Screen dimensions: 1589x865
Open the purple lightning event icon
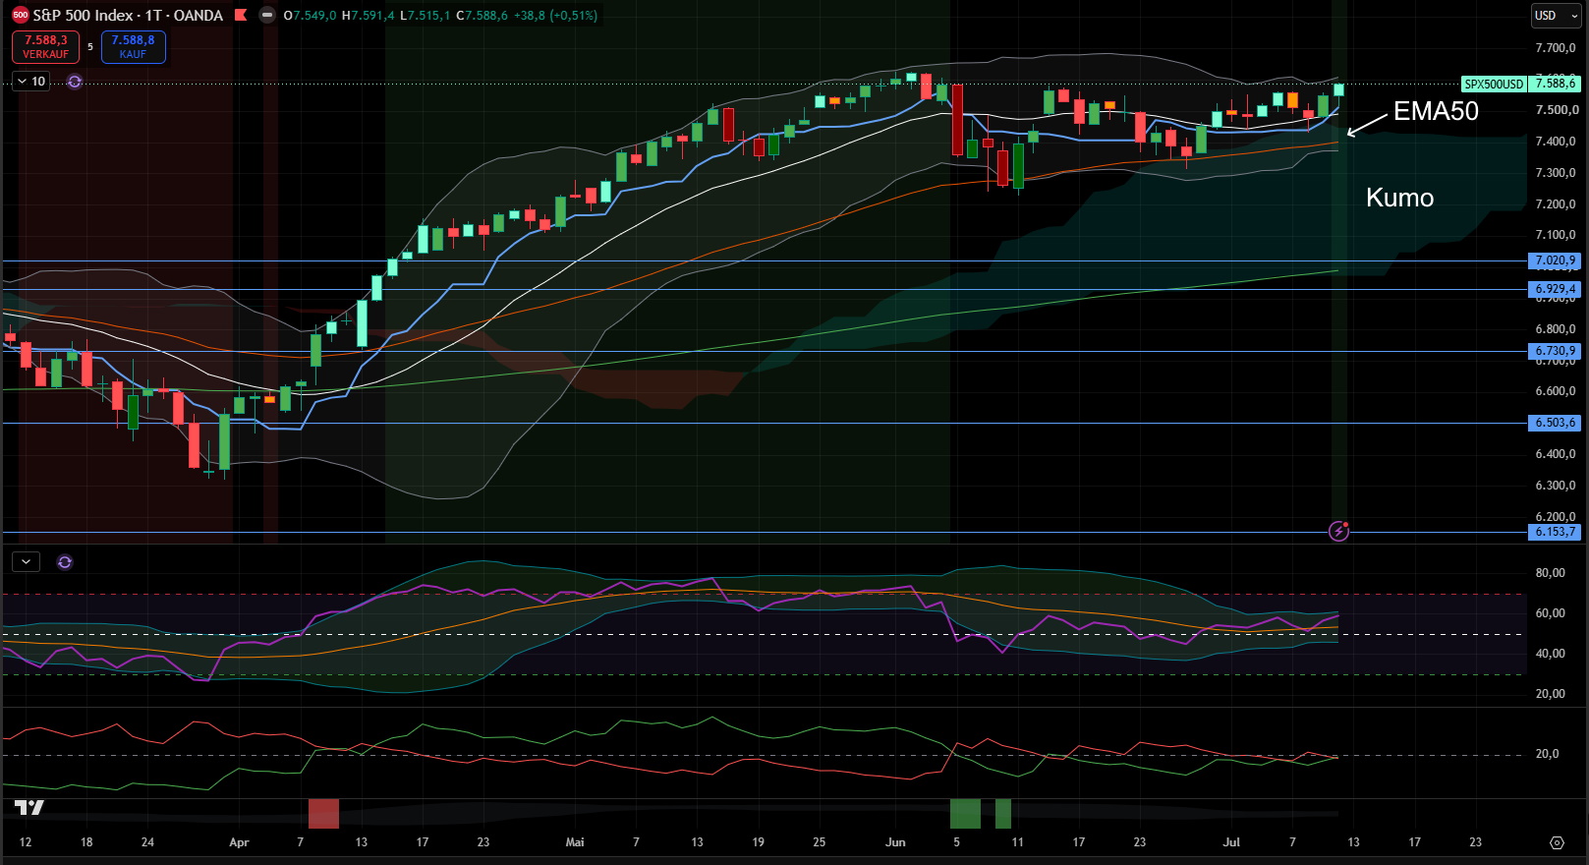1338,531
